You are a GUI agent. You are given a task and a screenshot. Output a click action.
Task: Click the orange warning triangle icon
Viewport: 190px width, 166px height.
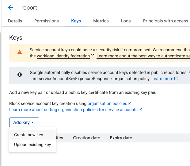(x=20, y=52)
